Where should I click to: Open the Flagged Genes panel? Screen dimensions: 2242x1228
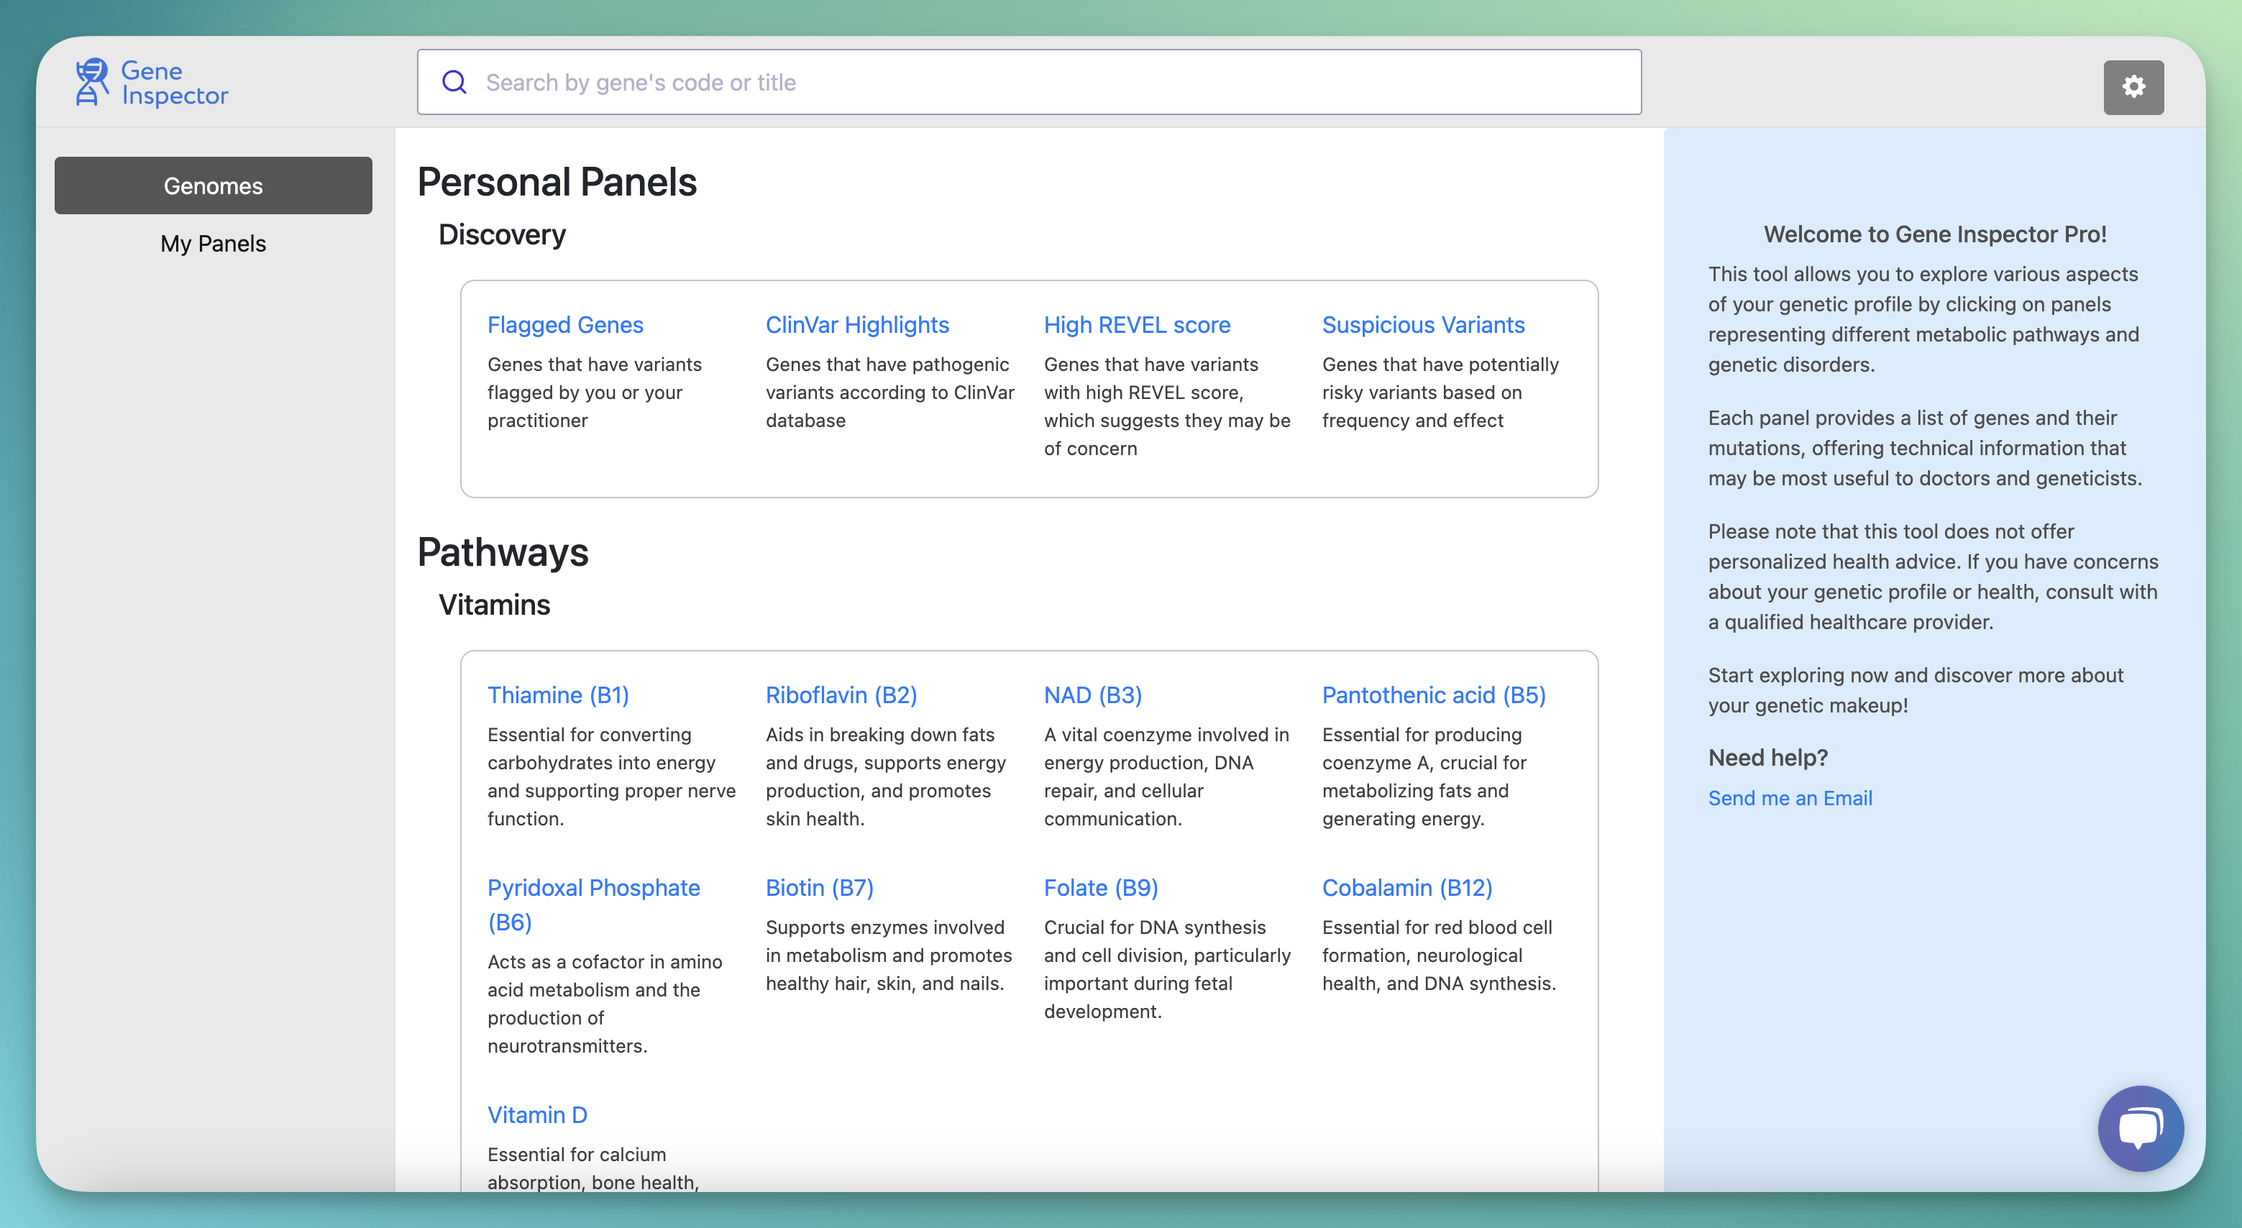[x=565, y=325]
